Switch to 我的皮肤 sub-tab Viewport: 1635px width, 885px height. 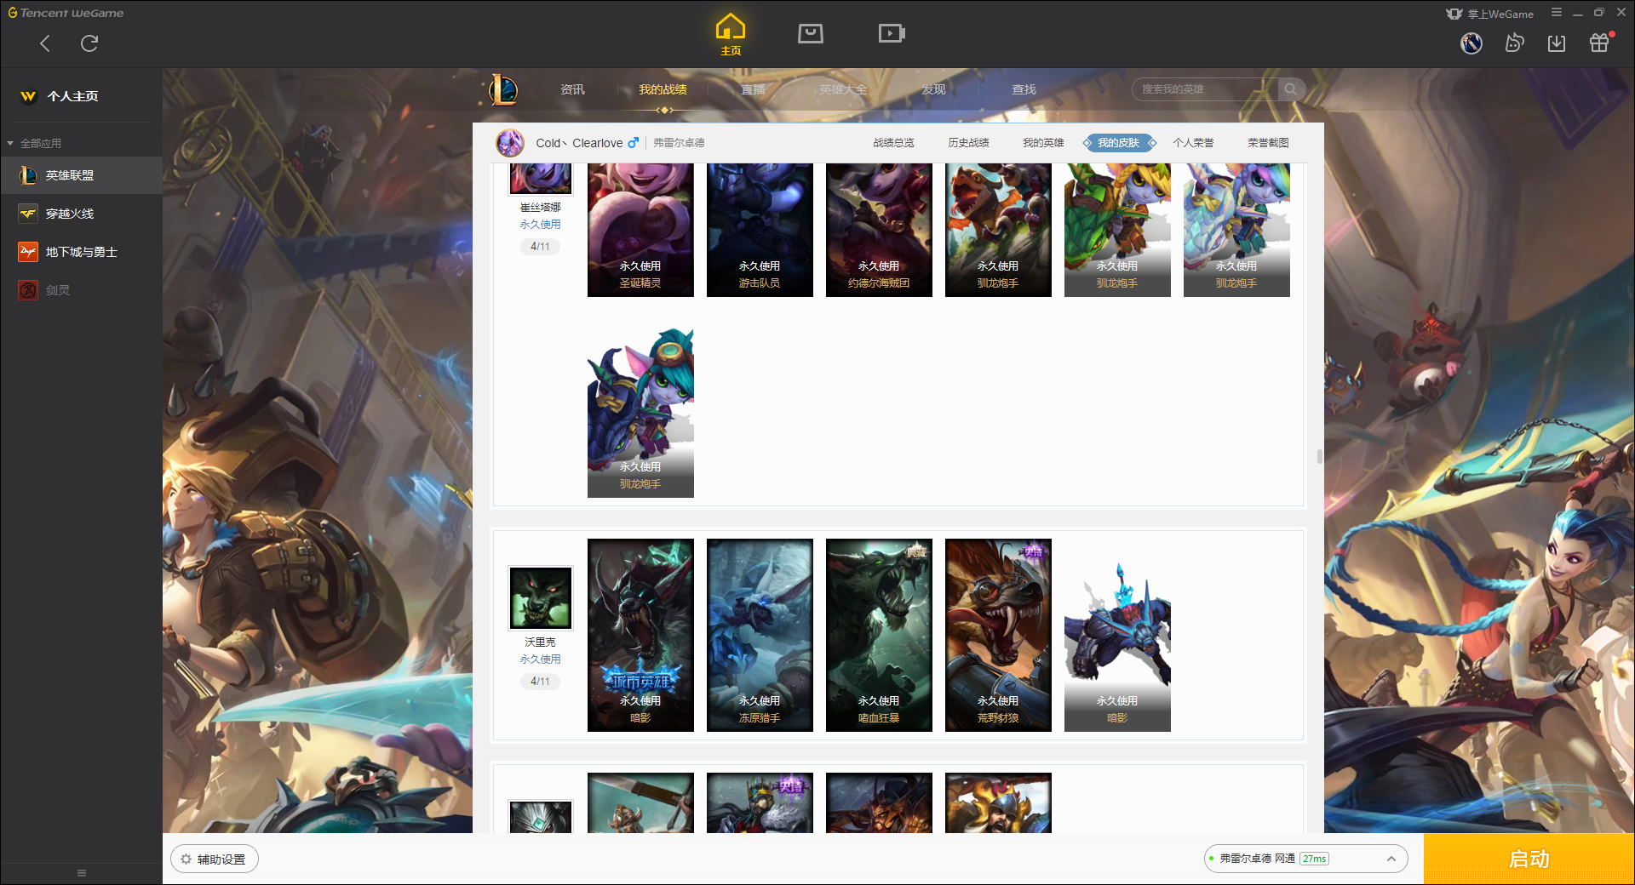[x=1118, y=143]
